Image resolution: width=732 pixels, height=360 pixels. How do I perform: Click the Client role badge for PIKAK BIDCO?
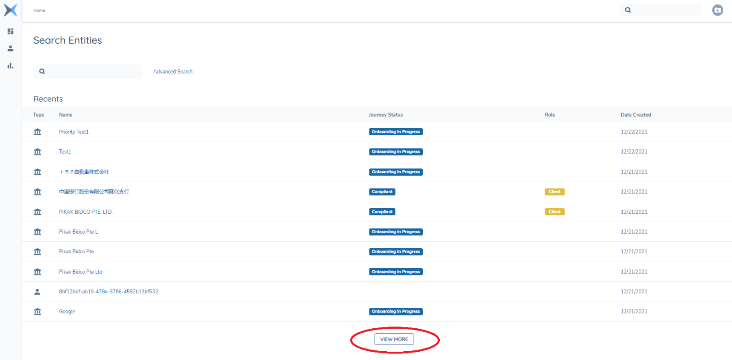tap(554, 212)
